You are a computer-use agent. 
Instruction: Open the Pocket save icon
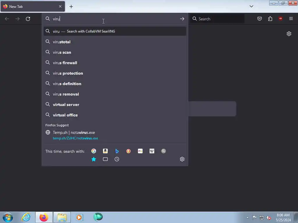(x=259, y=19)
